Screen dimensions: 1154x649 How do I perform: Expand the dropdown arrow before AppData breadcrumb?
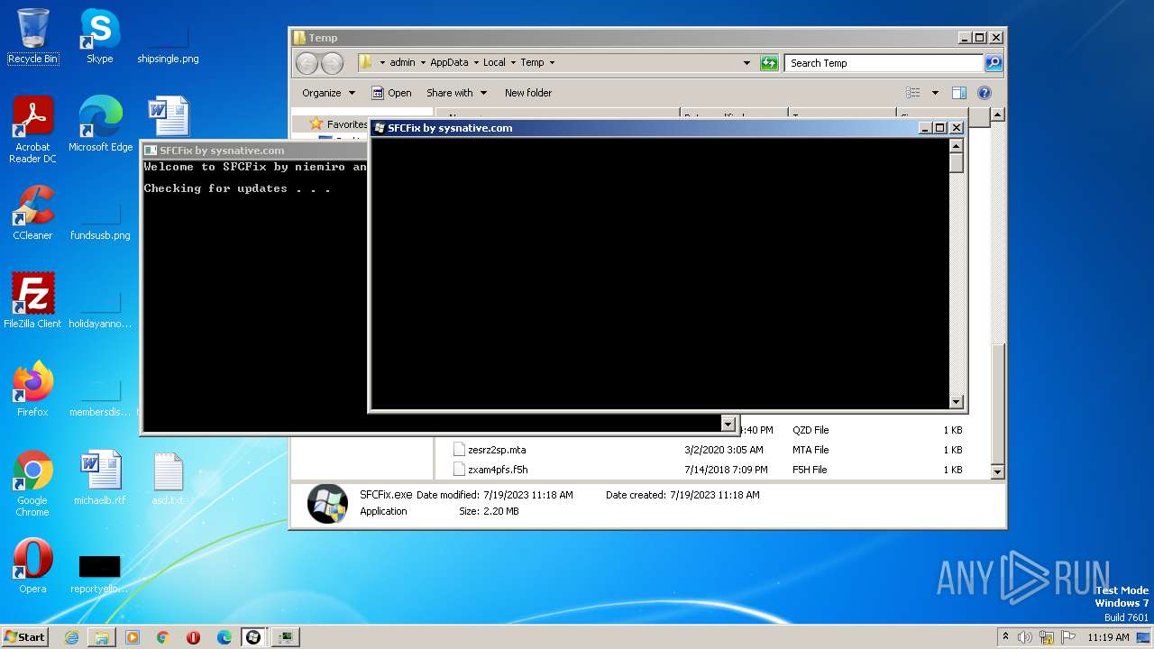pyautogui.click(x=422, y=63)
